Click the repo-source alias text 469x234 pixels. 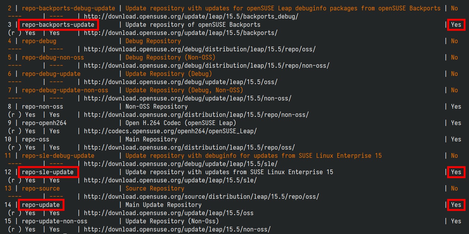point(41,188)
